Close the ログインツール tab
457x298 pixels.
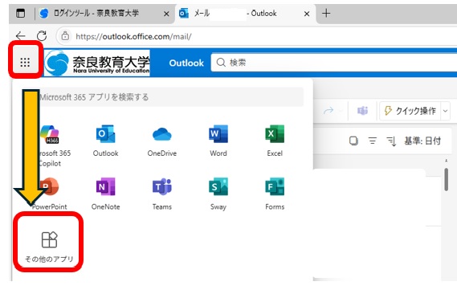[x=166, y=14]
